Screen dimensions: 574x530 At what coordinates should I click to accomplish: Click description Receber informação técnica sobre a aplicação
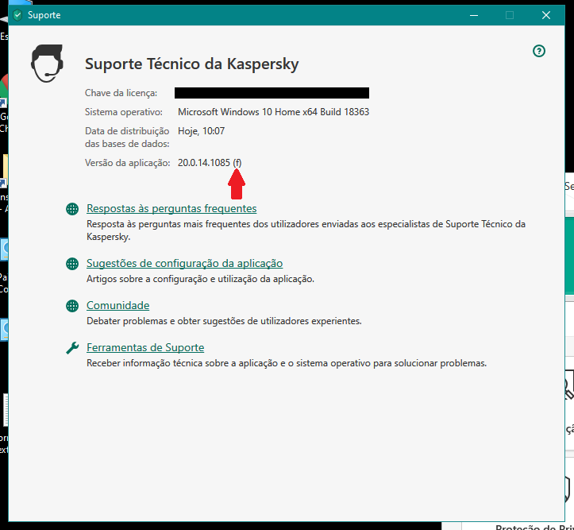click(x=287, y=363)
